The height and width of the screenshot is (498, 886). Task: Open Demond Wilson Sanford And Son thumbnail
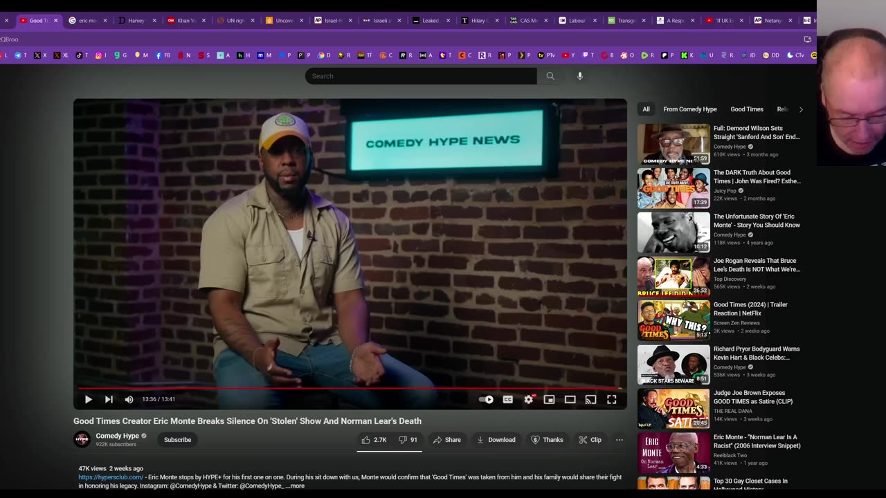[x=673, y=144]
